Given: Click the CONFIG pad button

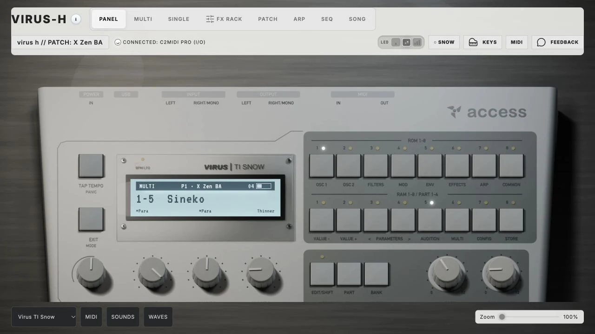Looking at the screenshot, I should click(x=484, y=220).
